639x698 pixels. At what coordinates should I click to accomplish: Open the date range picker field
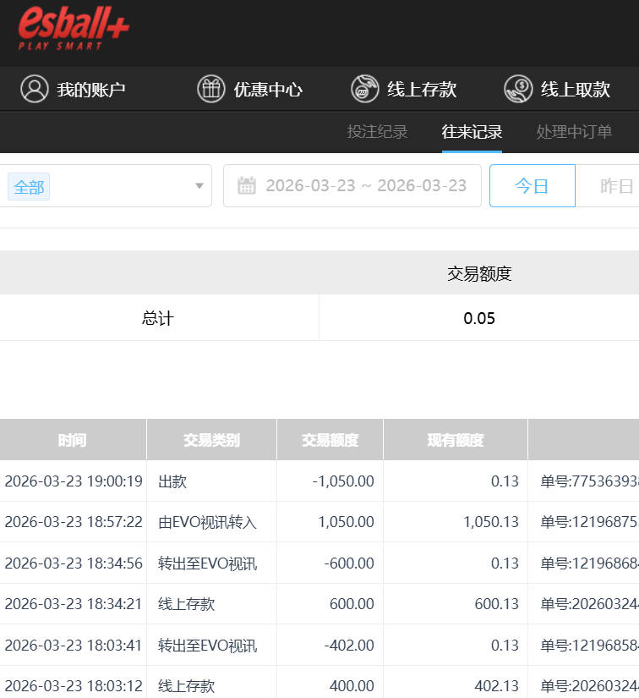click(363, 186)
